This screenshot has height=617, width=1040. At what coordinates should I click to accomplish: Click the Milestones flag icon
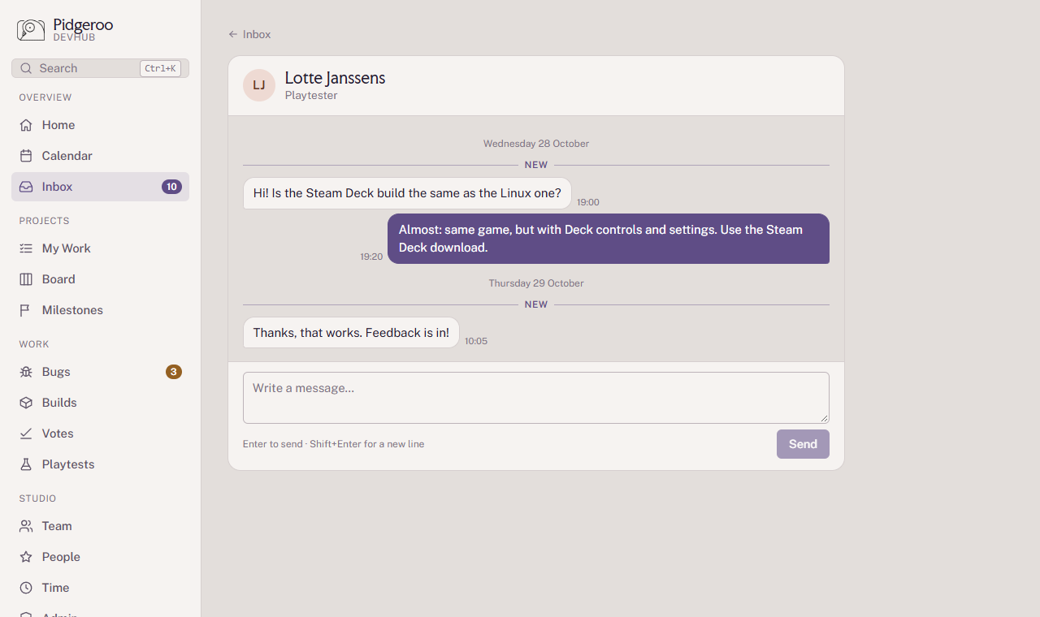pos(26,310)
